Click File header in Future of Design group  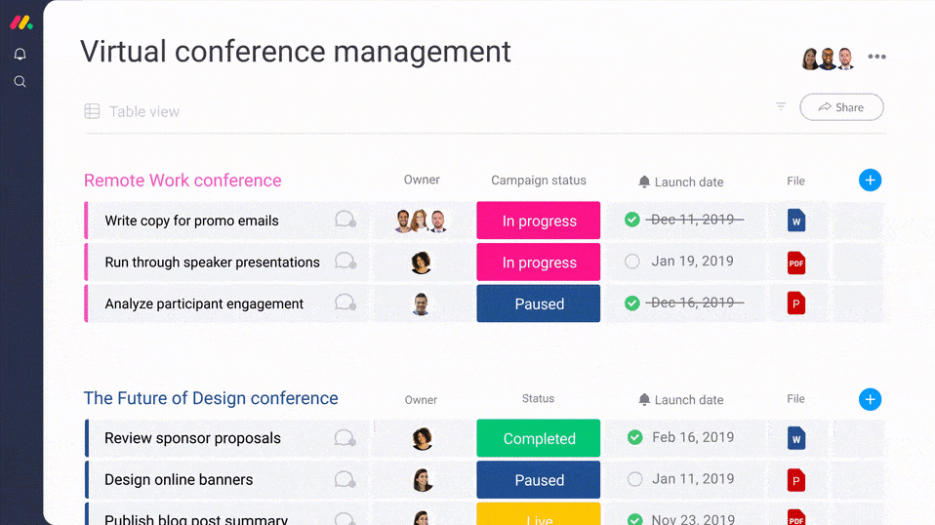point(795,399)
